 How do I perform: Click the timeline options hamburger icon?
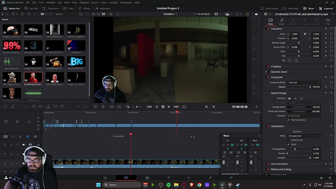click(256, 107)
